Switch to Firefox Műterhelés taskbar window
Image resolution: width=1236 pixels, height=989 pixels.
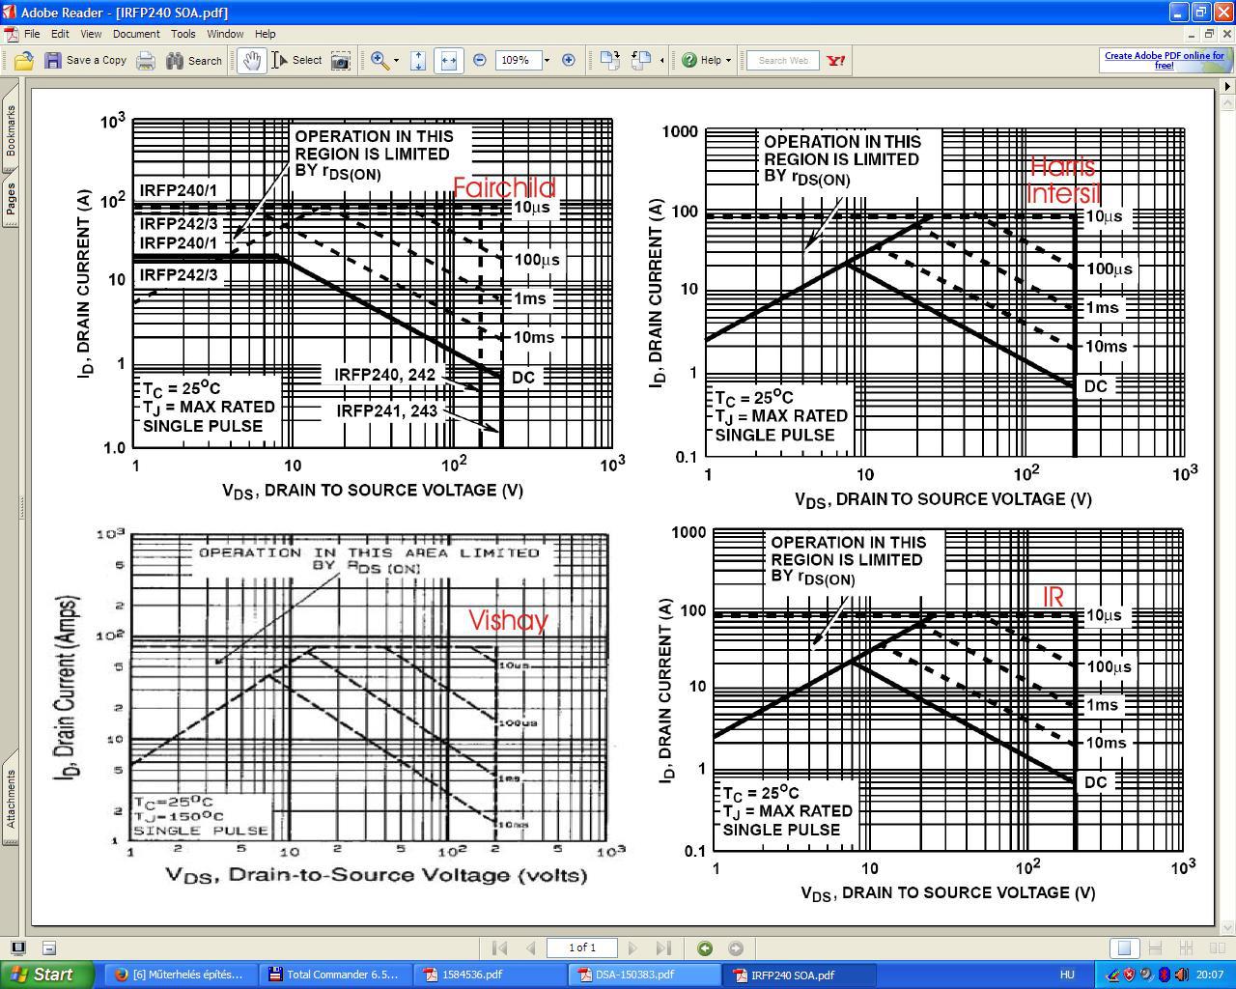(180, 975)
